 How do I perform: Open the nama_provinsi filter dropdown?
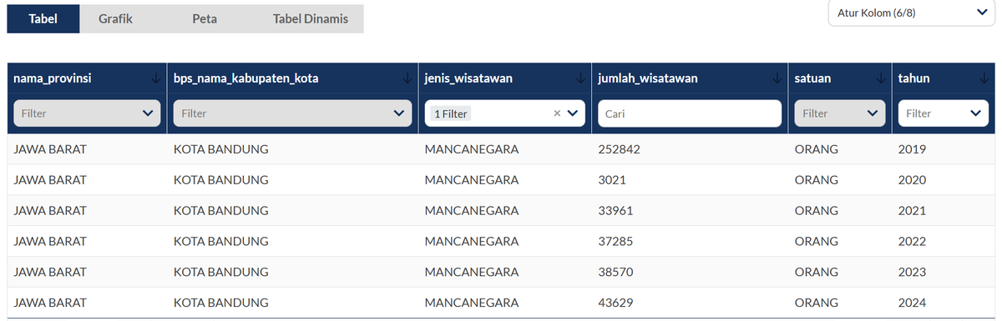click(x=87, y=113)
